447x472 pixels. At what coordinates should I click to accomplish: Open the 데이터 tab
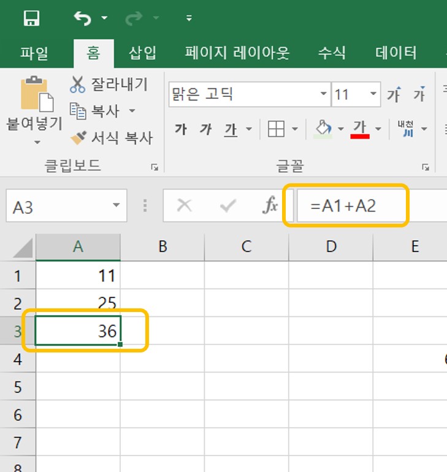(x=396, y=53)
